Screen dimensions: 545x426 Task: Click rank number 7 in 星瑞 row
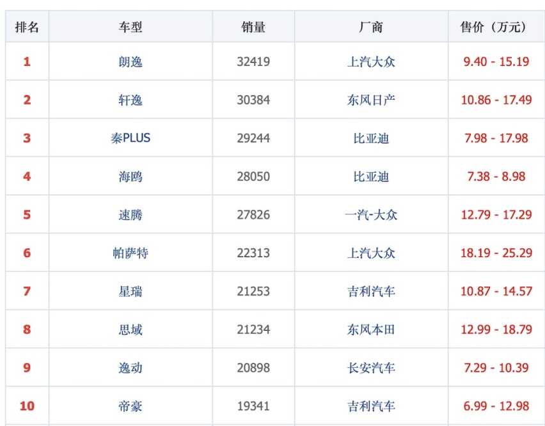point(27,291)
